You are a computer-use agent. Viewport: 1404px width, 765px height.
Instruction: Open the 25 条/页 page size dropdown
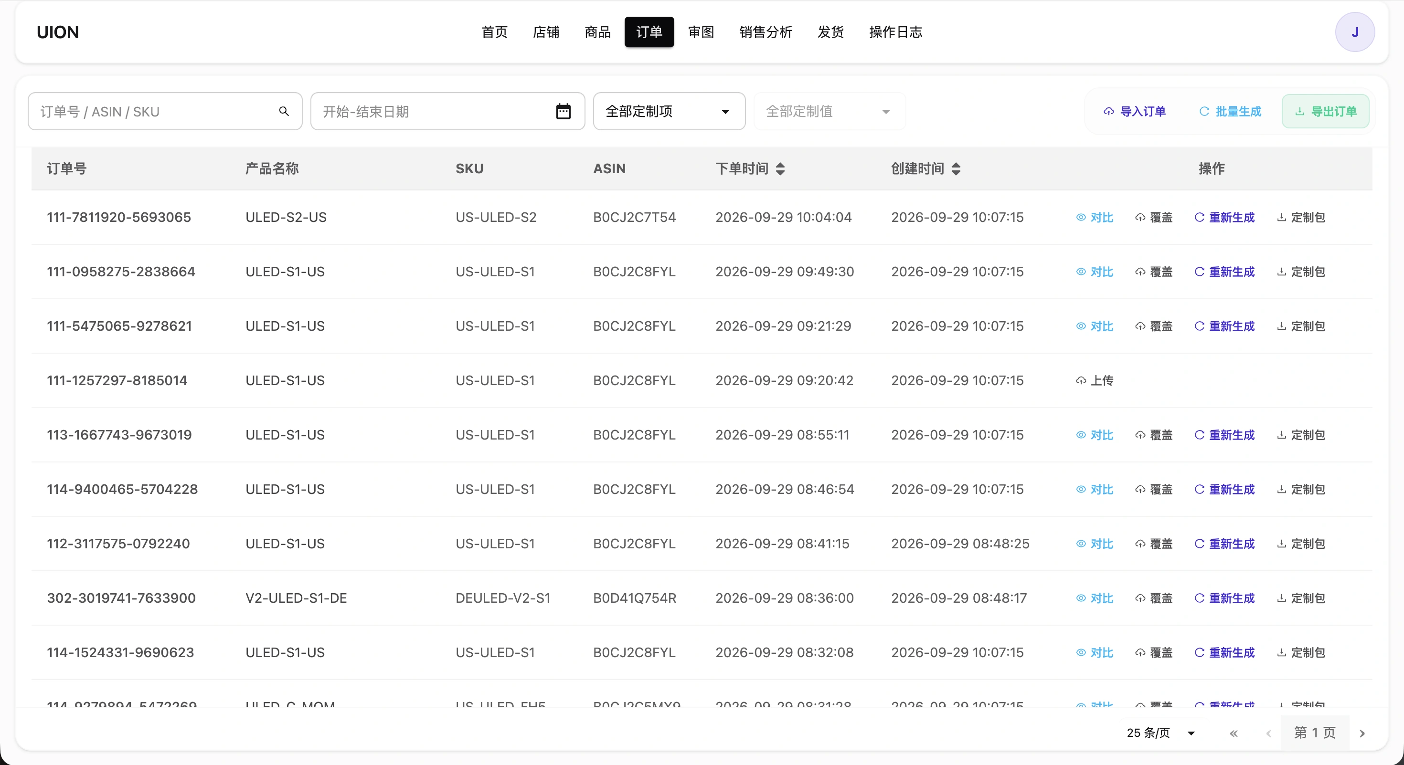click(1161, 733)
